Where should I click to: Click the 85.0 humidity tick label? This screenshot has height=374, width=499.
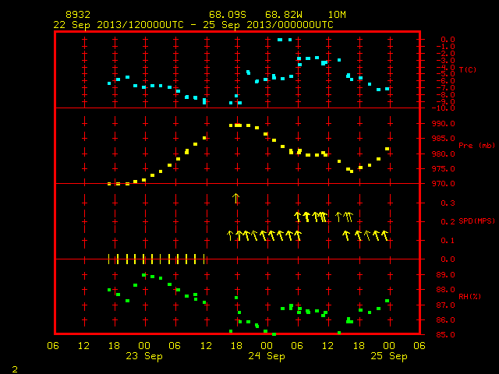445,334
